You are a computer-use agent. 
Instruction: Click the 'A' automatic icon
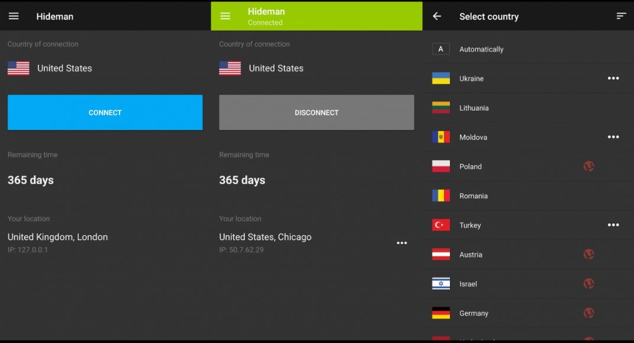tap(441, 49)
